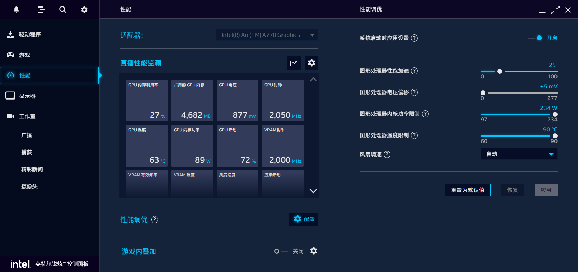The width and height of the screenshot is (578, 272).
Task: Click help icon for 图形处理器温度限制
Action: coord(414,135)
